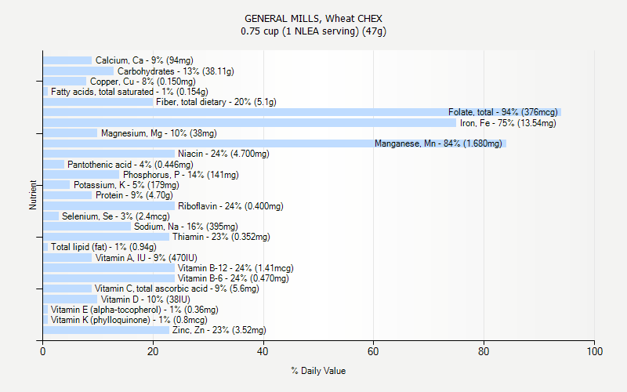This screenshot has width=627, height=392.
Task: Select the Vitamin B-6 - 24% label
Action: (233, 278)
